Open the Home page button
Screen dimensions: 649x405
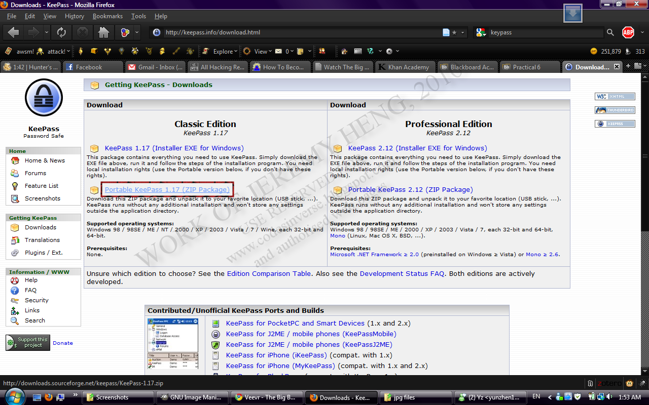pyautogui.click(x=103, y=32)
